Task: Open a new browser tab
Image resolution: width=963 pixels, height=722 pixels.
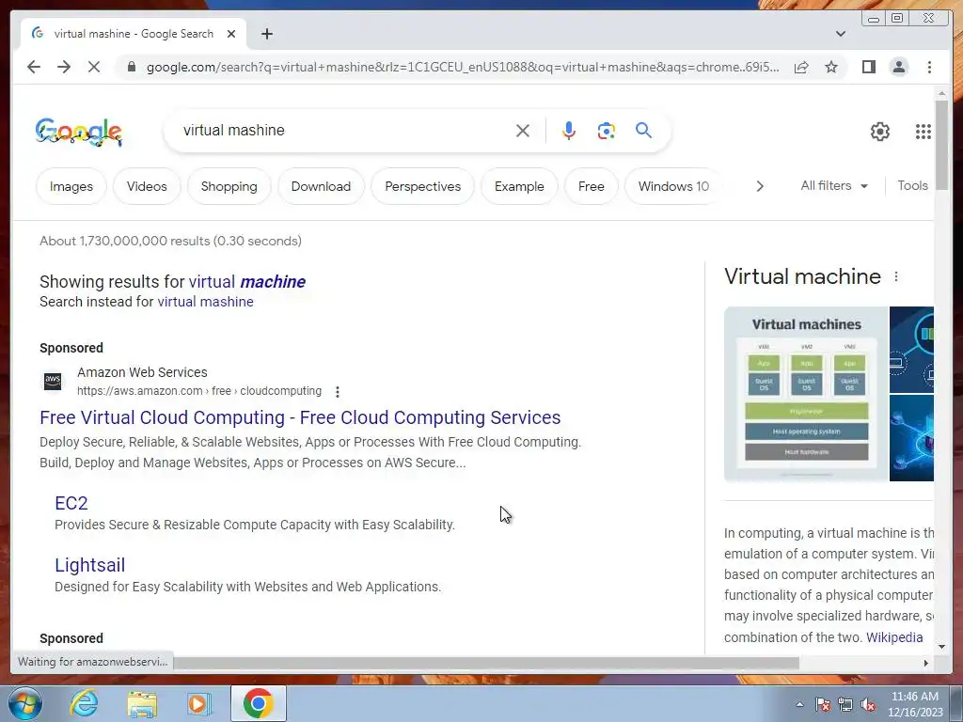Action: click(266, 34)
